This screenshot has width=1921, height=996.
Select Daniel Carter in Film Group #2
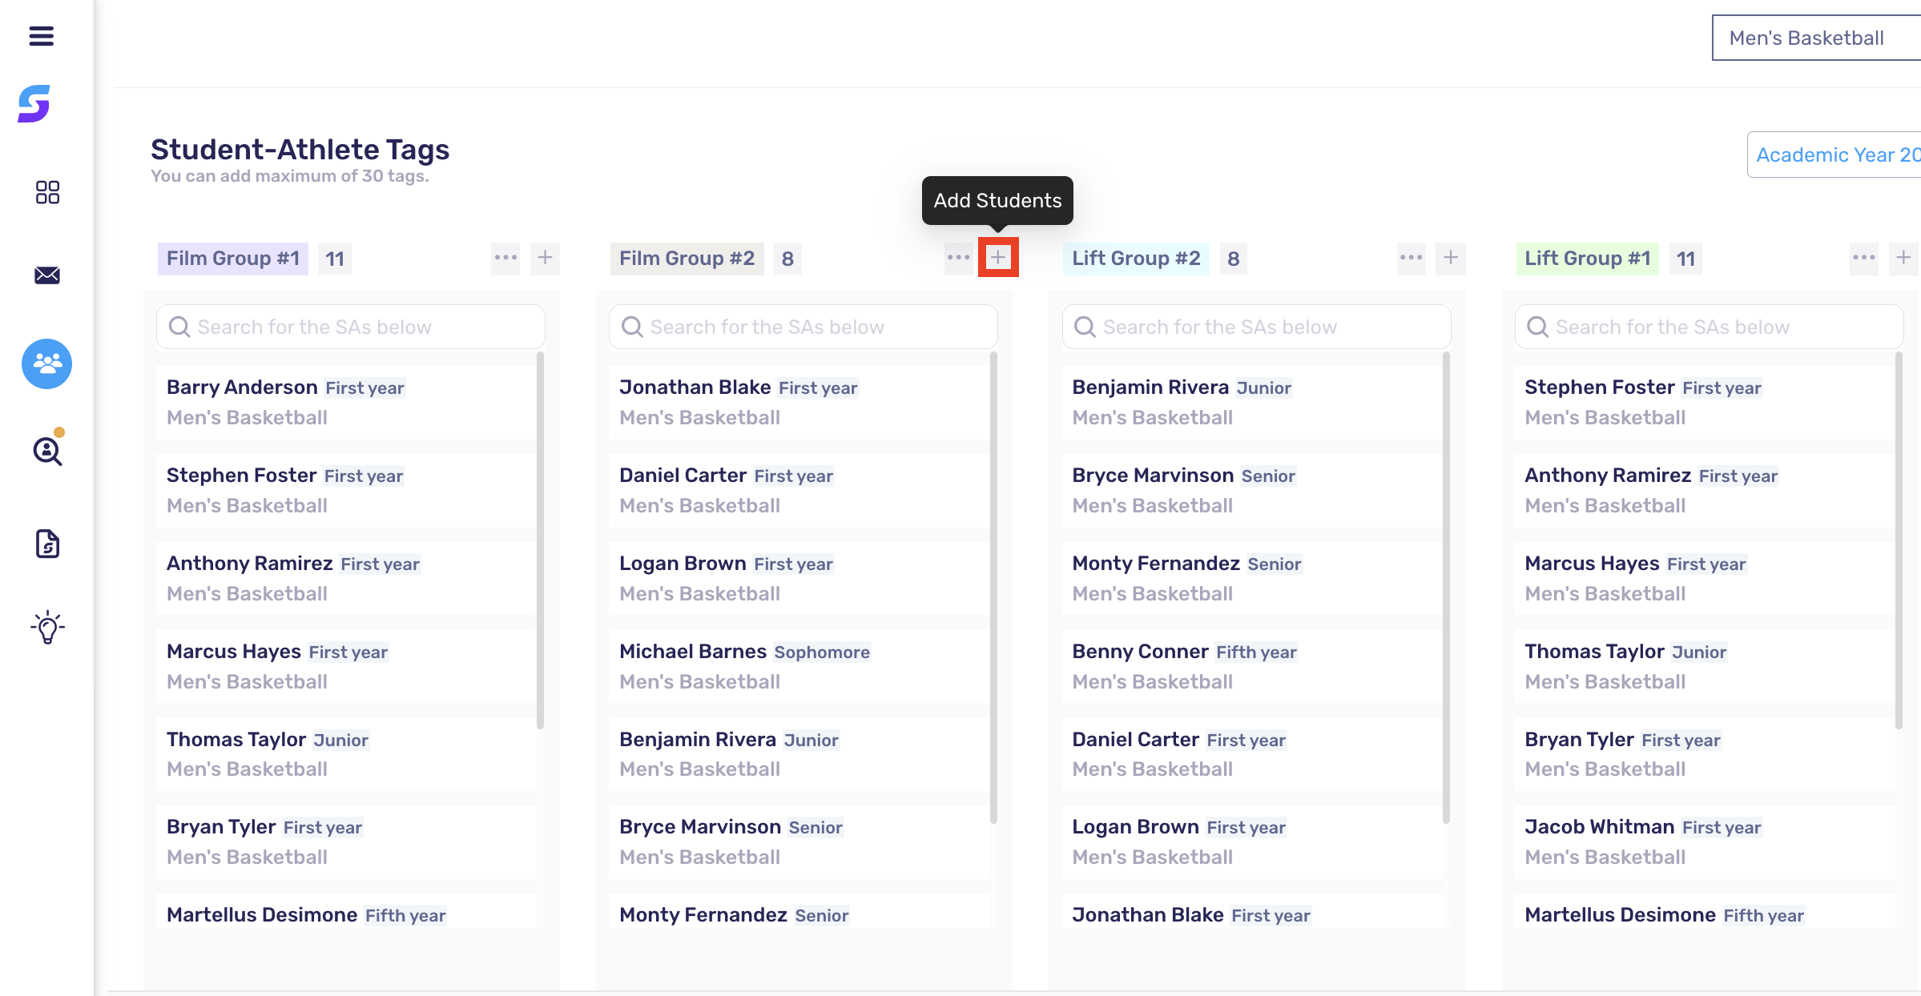(x=799, y=490)
